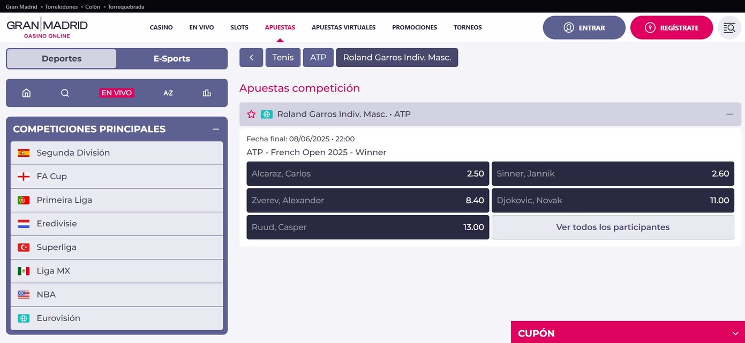Open the Superliga competition
The height and width of the screenshot is (343, 745).
(117, 247)
